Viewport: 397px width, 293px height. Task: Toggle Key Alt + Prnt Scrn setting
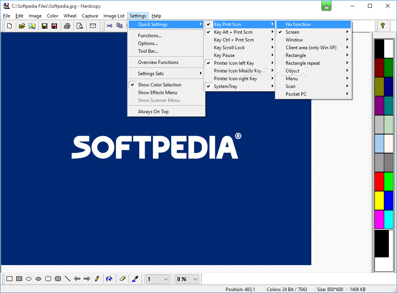pyautogui.click(x=239, y=32)
